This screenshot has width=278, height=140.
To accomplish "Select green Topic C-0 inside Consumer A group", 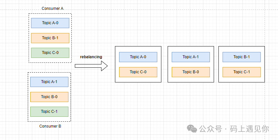I will (50, 53).
